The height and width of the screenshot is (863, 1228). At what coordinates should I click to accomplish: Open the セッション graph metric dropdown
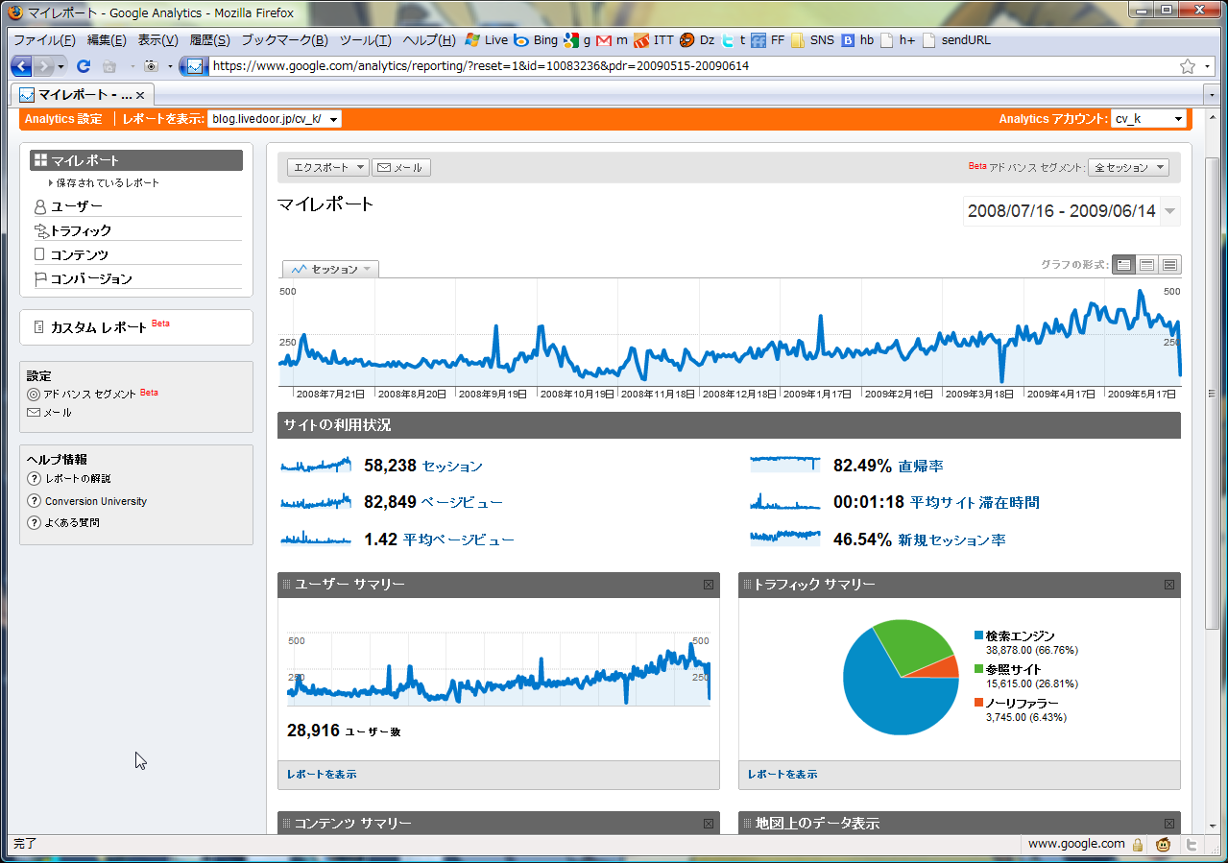[331, 270]
